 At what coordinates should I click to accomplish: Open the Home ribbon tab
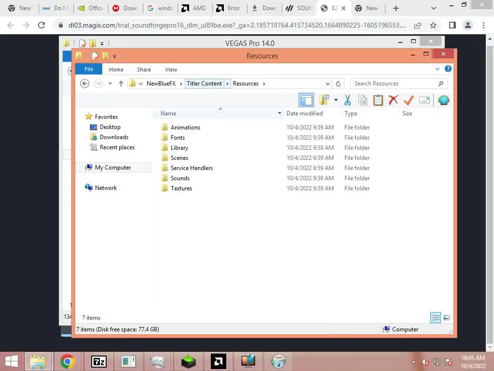116,70
